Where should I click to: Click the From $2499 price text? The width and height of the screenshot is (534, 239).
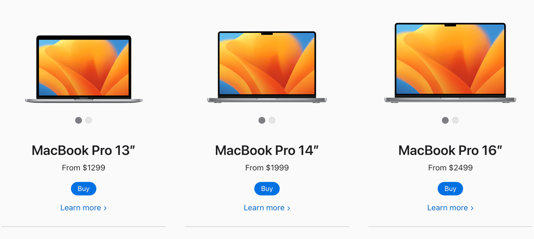[450, 168]
